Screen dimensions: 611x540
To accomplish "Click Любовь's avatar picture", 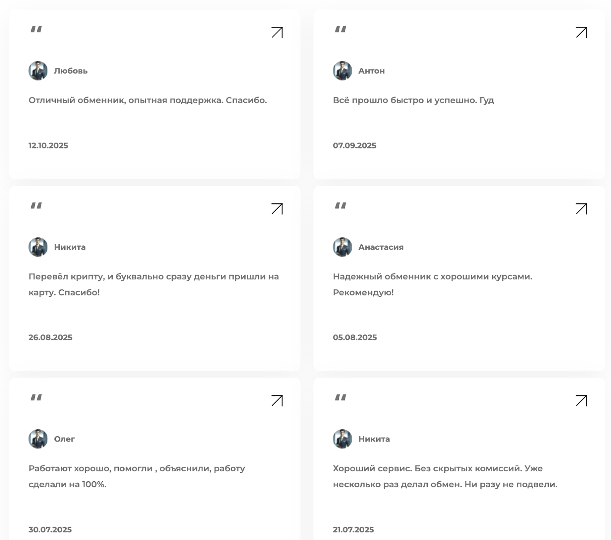I will [38, 71].
